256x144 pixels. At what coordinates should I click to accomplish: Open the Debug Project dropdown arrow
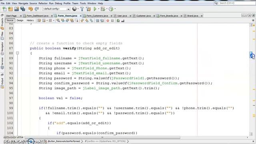pos(106,9)
